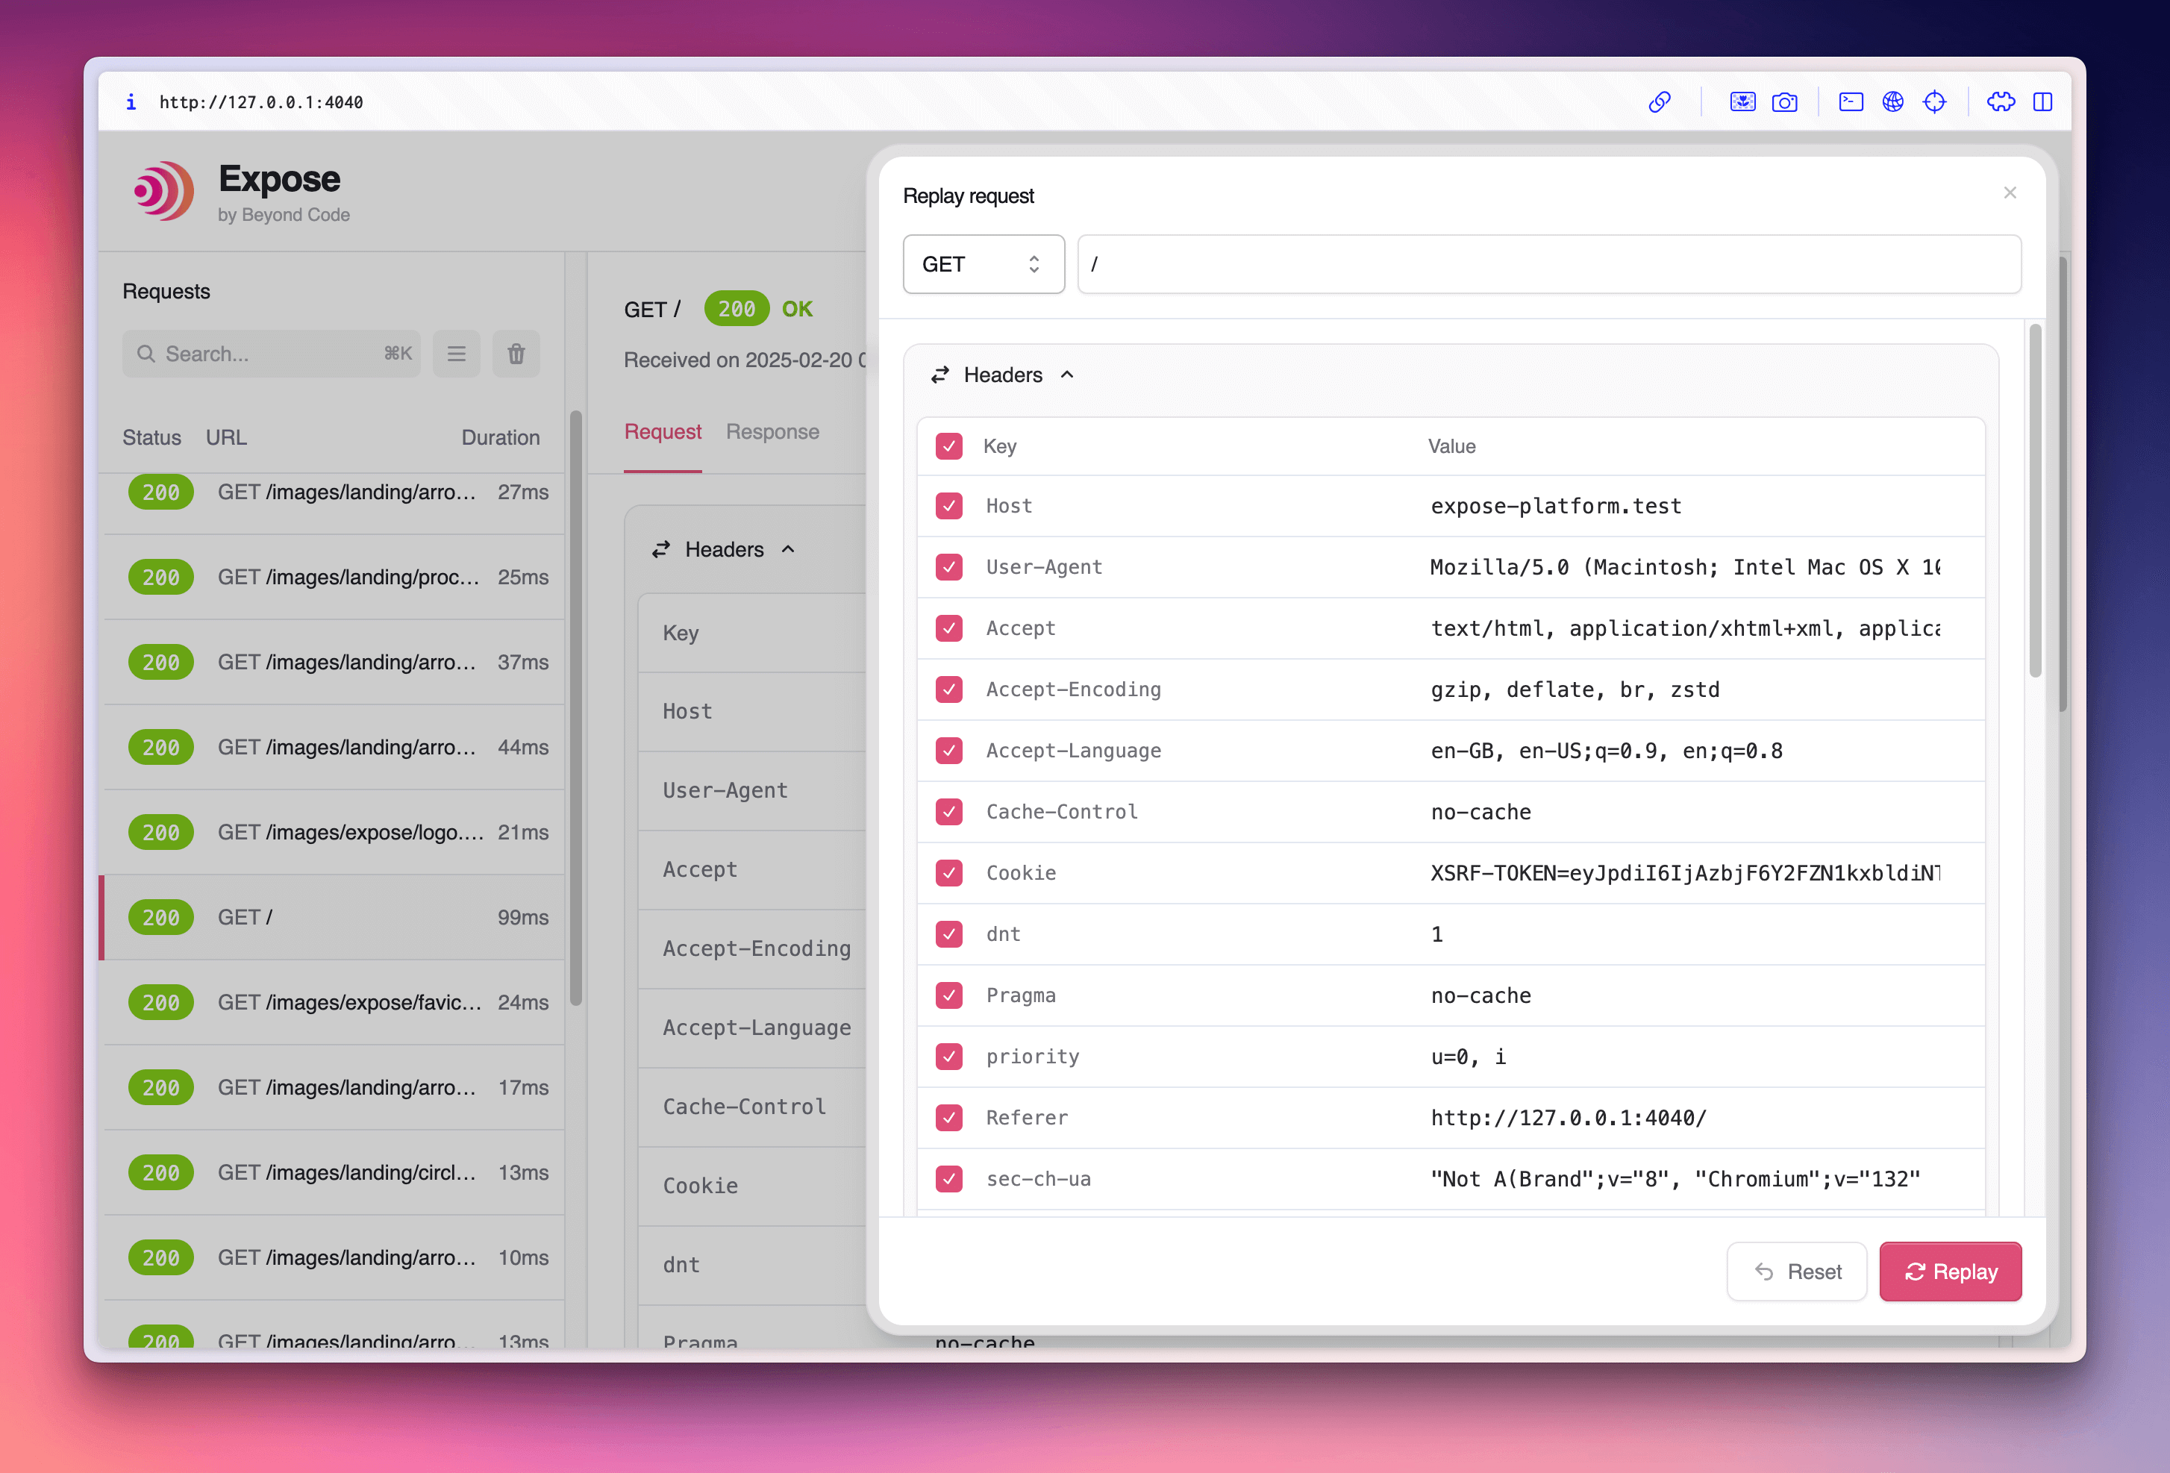
Task: Uncheck the Cookie header checkbox
Action: [x=948, y=873]
